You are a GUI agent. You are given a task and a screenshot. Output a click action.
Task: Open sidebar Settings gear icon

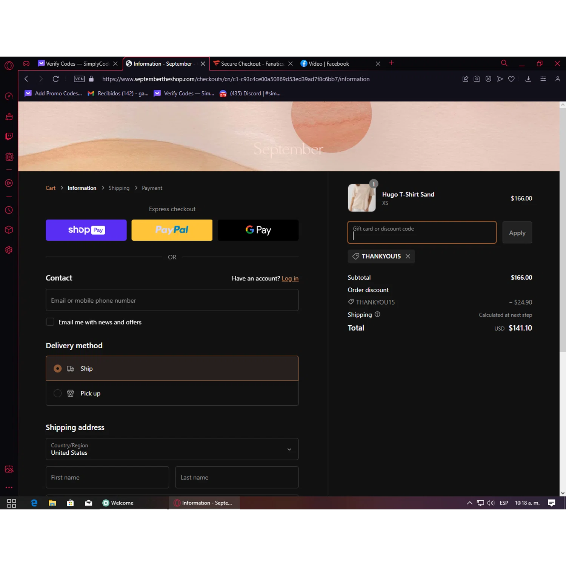pos(9,250)
